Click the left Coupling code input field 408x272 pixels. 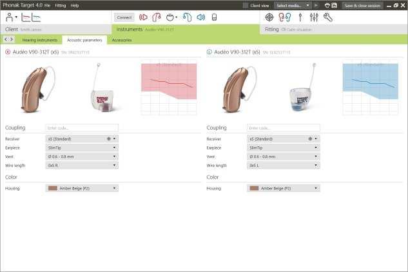pos(284,128)
